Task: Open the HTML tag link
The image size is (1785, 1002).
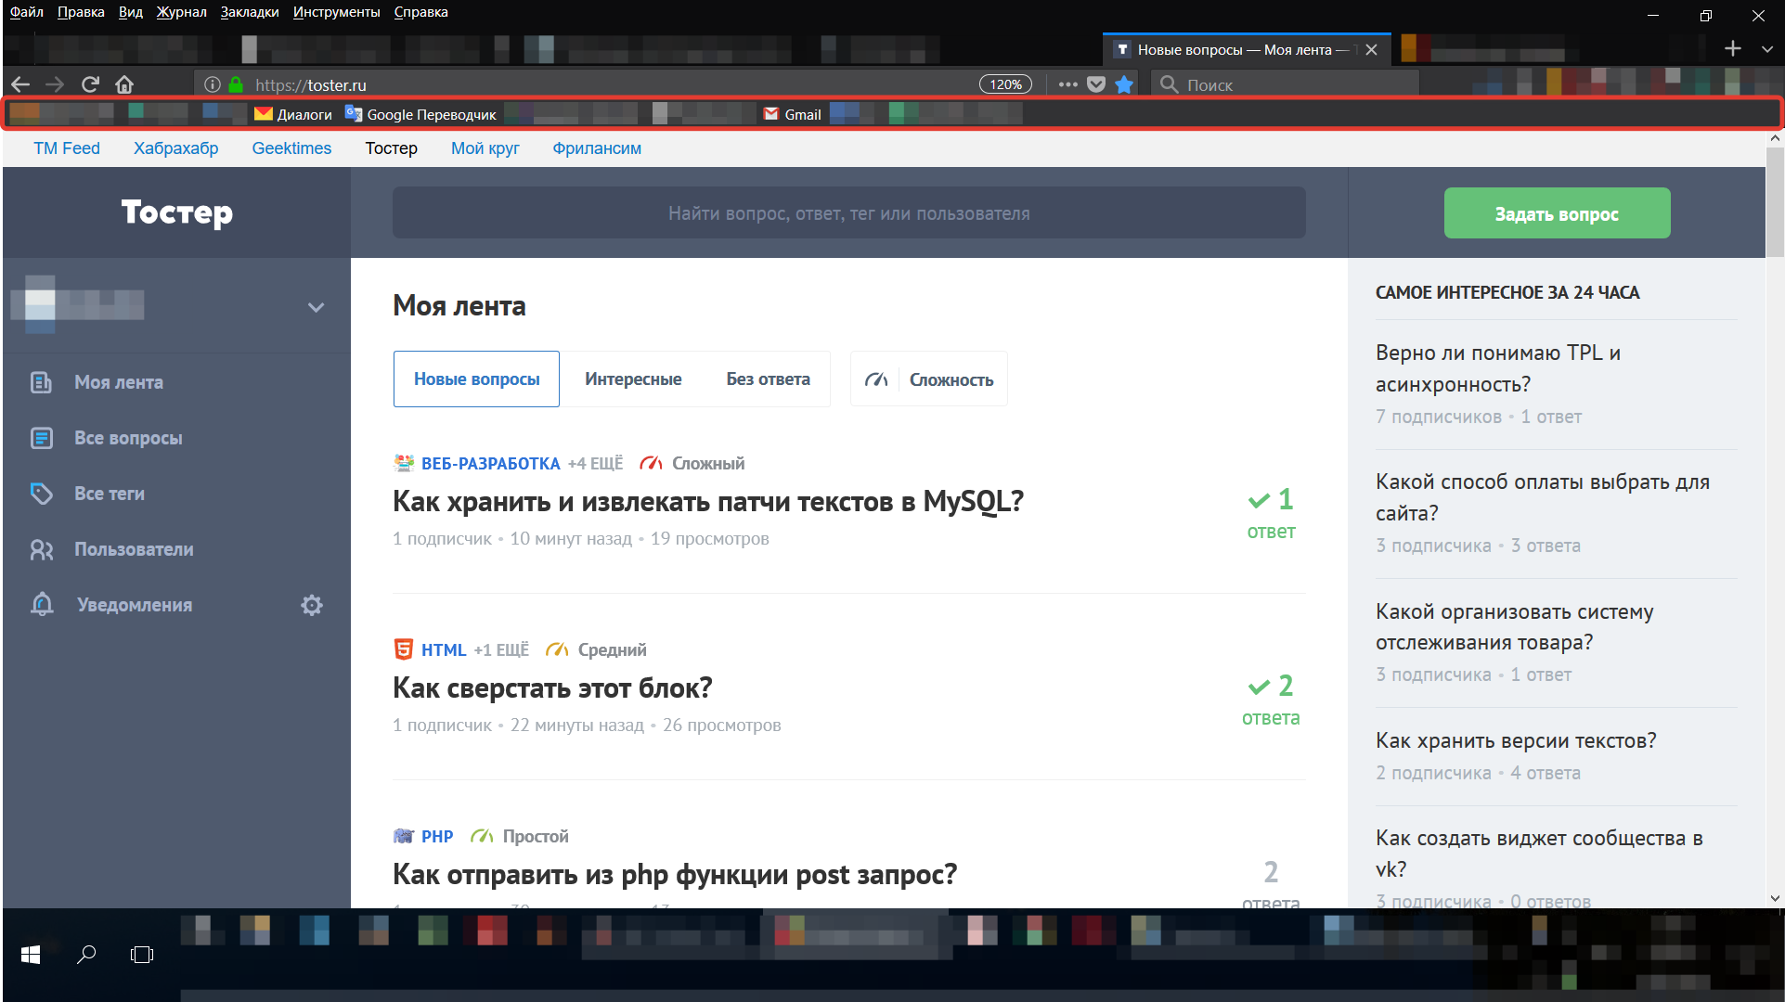Action: click(x=444, y=649)
